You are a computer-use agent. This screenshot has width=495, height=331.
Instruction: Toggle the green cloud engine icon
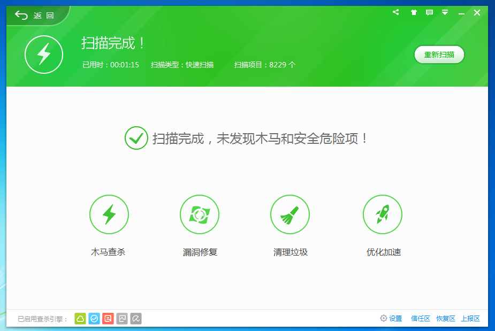tap(80, 319)
